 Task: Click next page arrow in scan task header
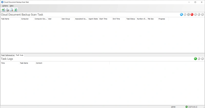click(x=202, y=14)
